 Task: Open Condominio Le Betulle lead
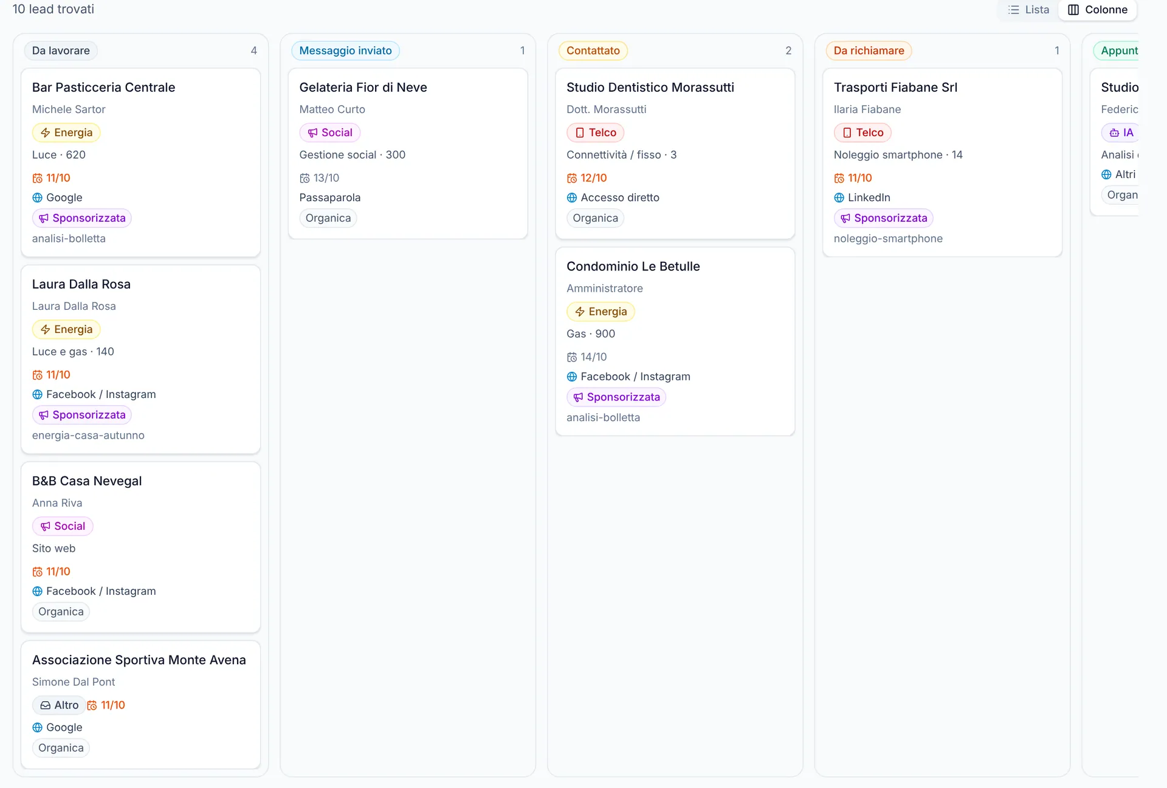tap(675, 341)
